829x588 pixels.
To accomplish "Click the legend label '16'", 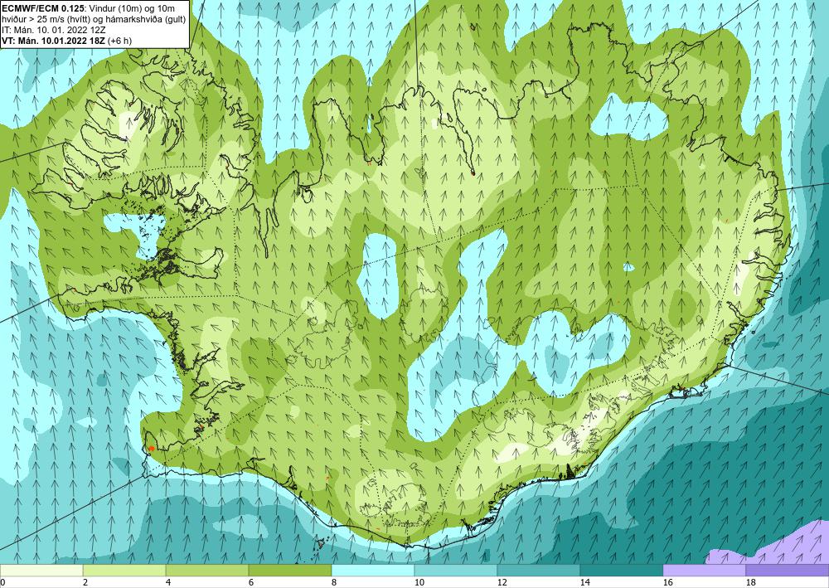I will tap(667, 583).
